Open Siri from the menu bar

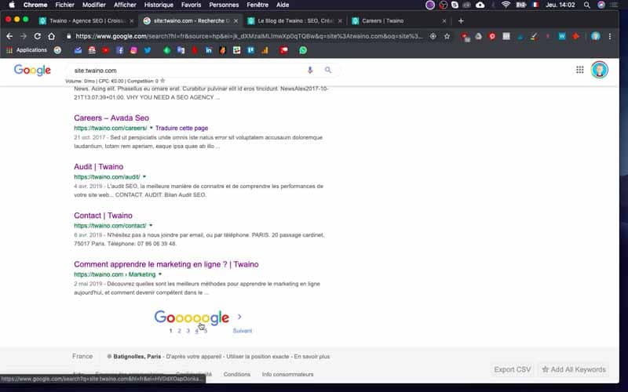click(x=601, y=5)
